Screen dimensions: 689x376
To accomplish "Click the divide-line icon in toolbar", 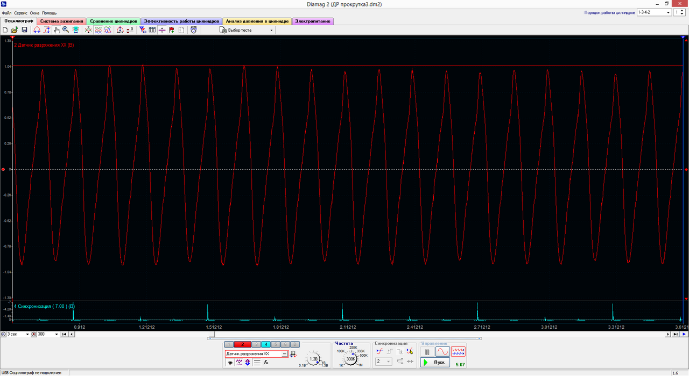I will click(162, 30).
